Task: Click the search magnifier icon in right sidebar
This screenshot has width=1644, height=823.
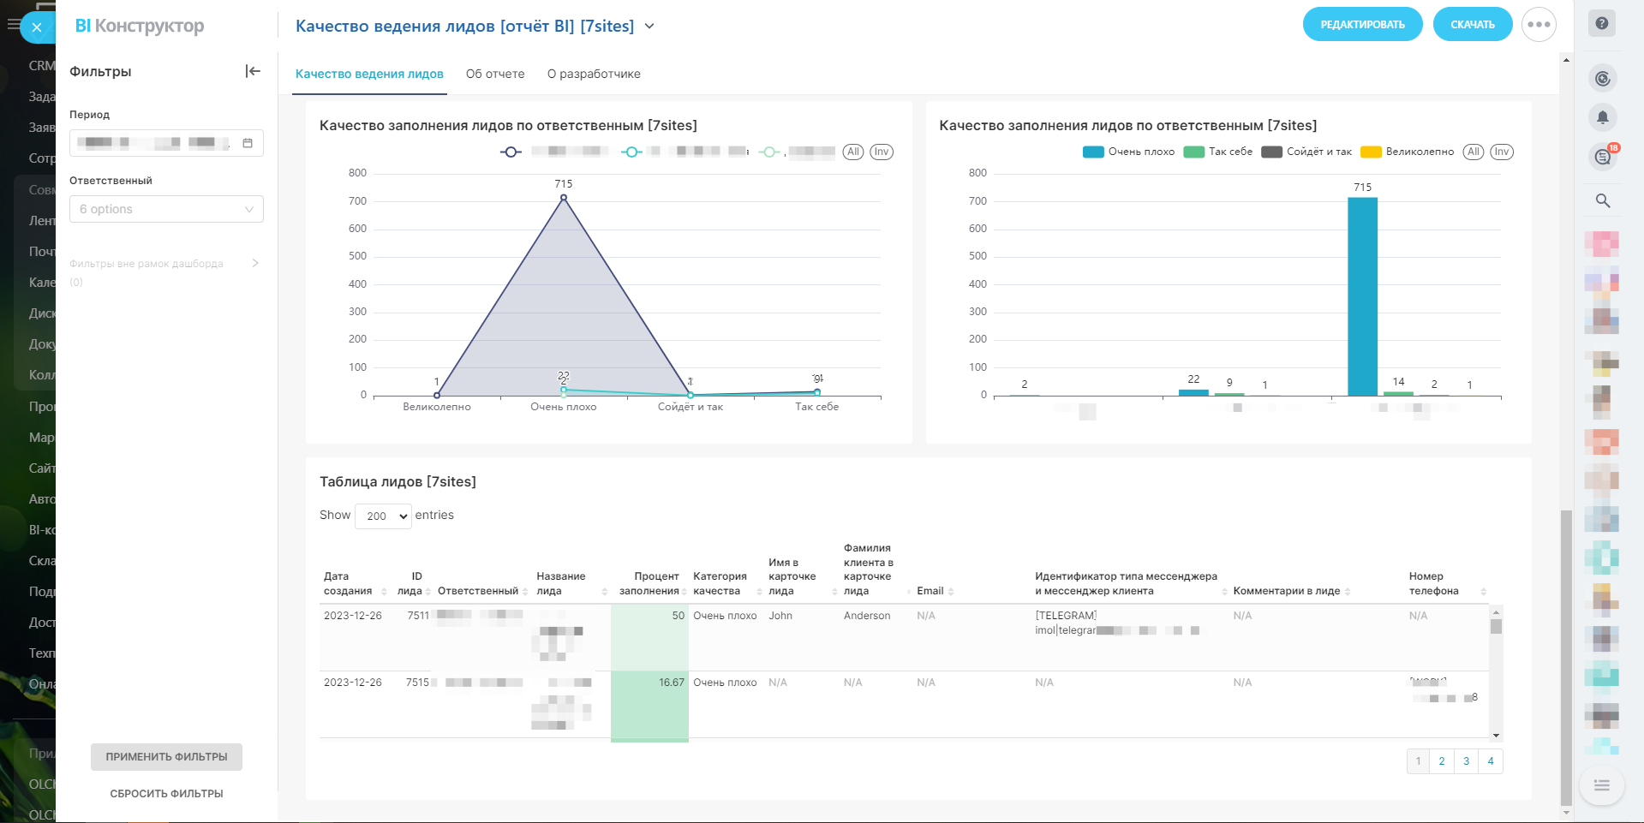Action: (1602, 200)
